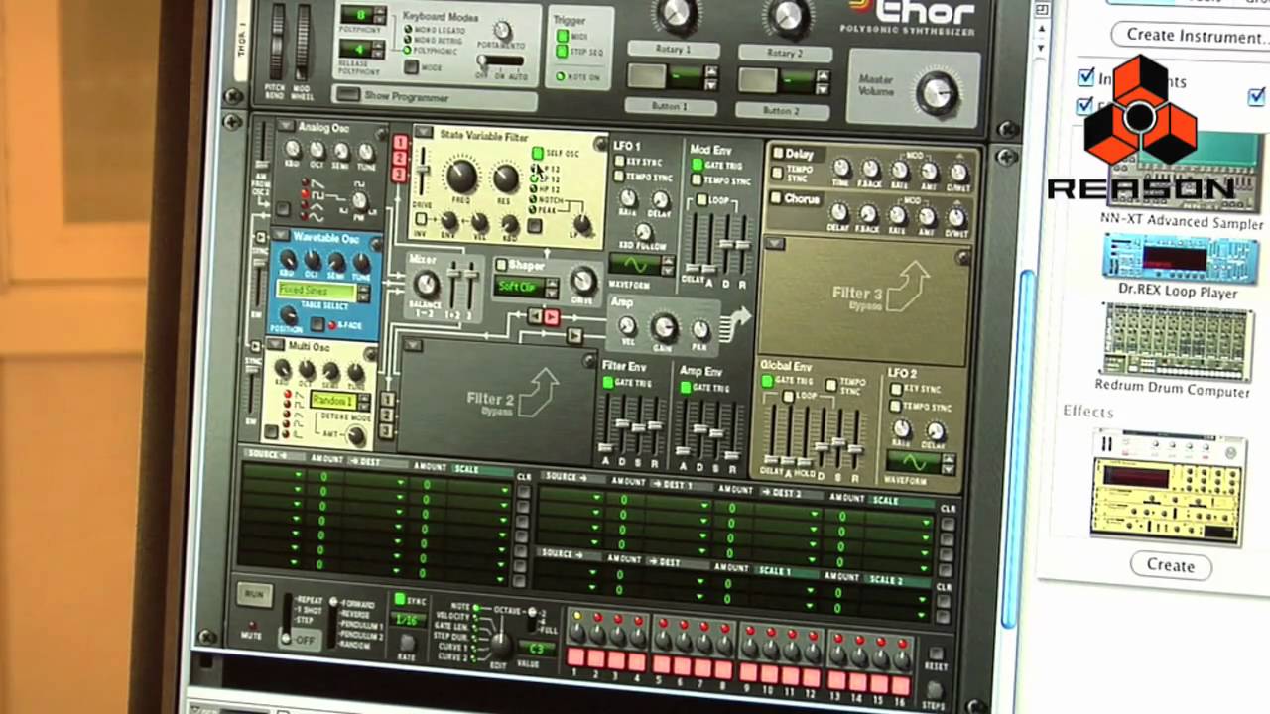1270x714 pixels.
Task: Toggle the filter INV button
Action: (x=422, y=219)
